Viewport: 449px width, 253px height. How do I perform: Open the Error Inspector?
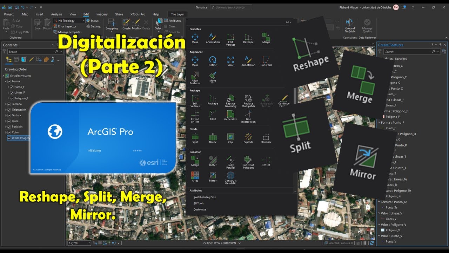pos(65,26)
